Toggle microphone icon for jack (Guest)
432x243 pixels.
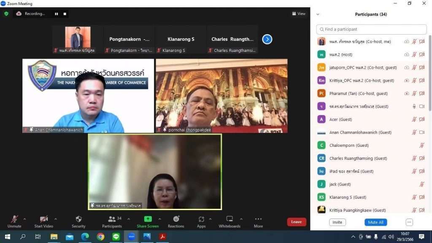click(x=422, y=184)
